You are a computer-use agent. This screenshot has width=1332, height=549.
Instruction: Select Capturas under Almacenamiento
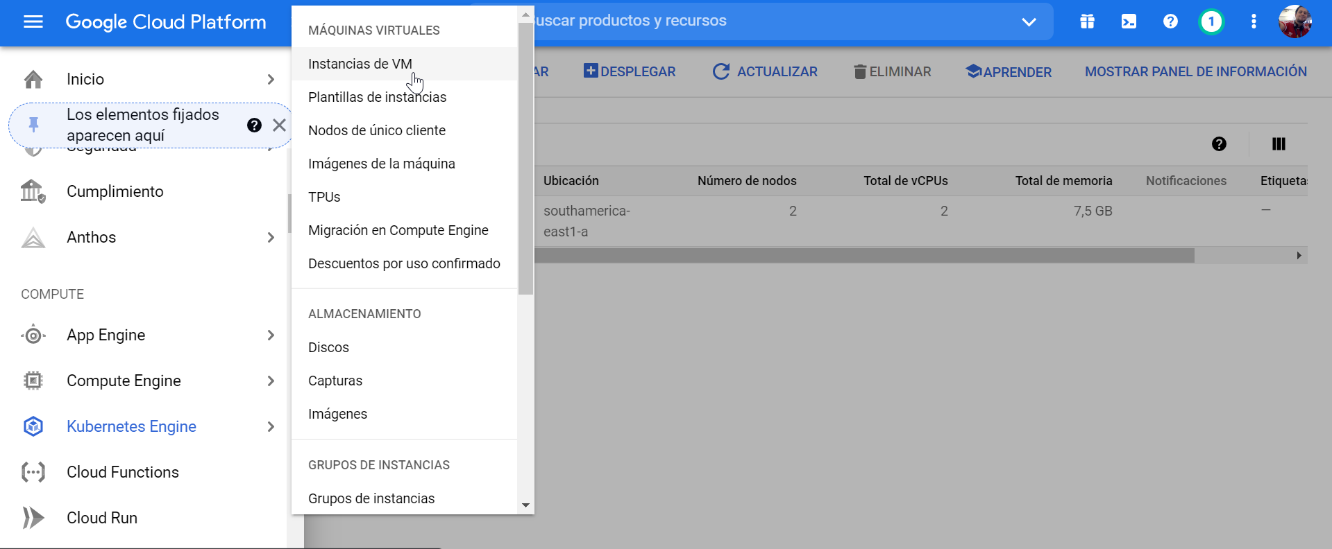coord(405,381)
